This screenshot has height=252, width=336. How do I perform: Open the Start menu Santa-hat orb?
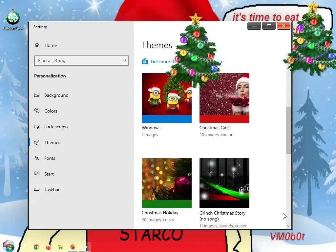point(9,246)
